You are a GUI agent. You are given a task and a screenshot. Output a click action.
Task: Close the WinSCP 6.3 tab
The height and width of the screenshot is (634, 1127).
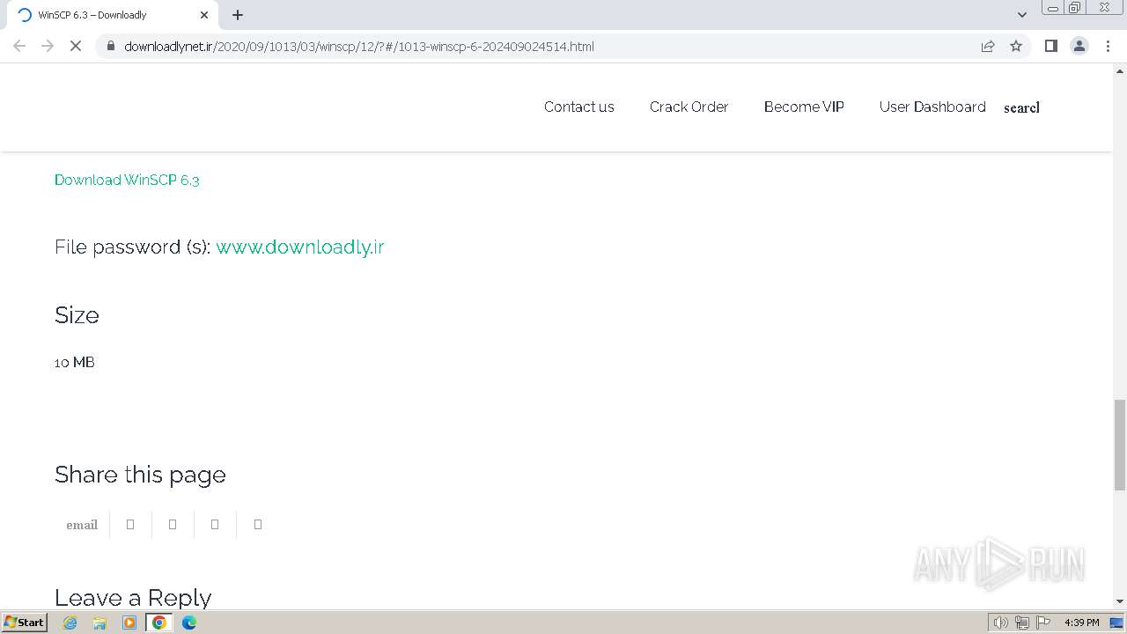tap(204, 15)
